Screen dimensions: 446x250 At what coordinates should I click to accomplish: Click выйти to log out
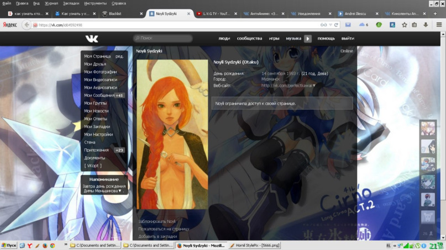(x=348, y=38)
